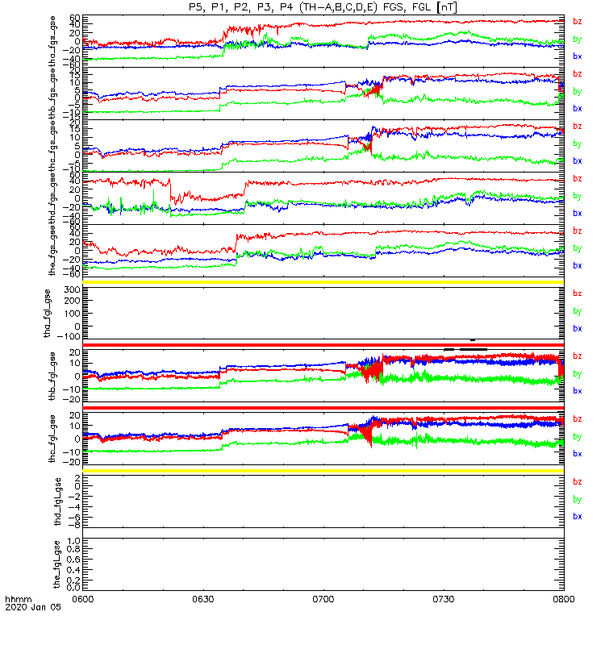Select green 'by' legend of thb_fgs_gse panel

point(578,91)
